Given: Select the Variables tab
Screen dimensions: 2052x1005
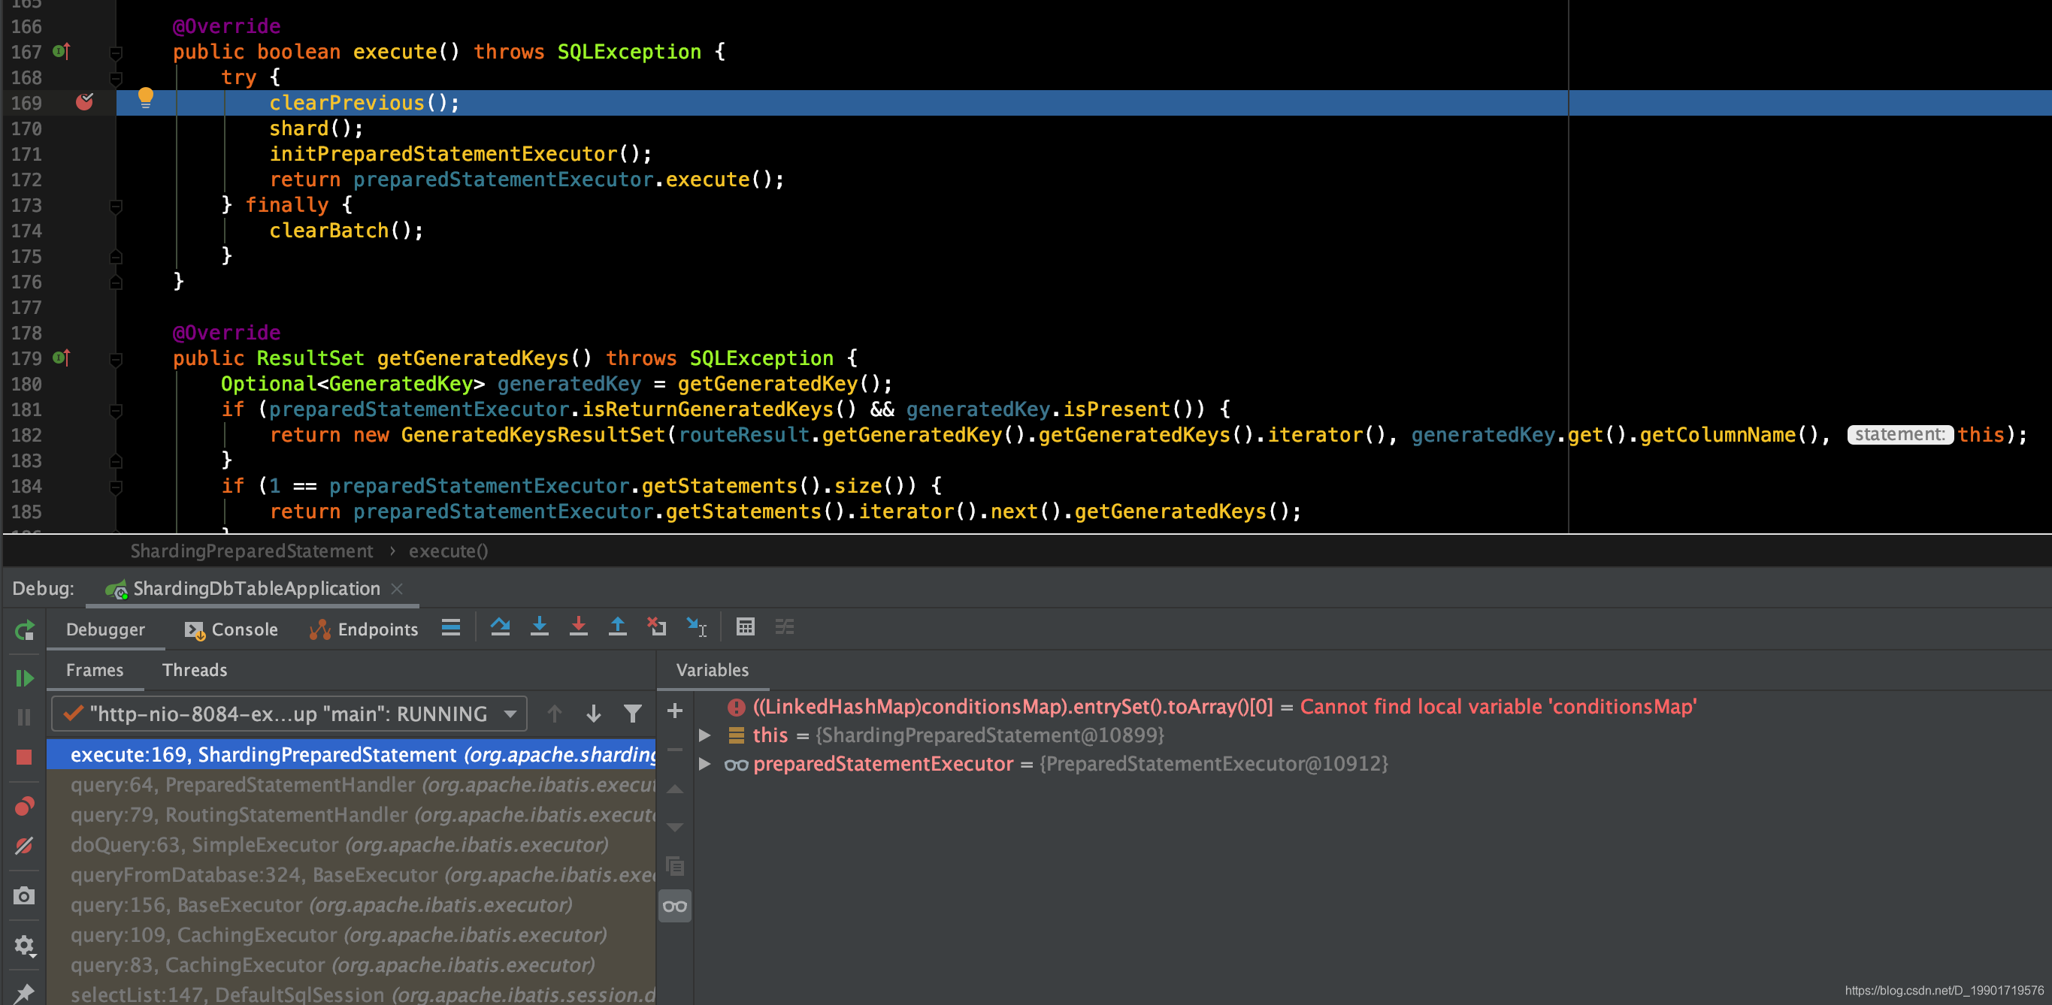Looking at the screenshot, I should 713,670.
